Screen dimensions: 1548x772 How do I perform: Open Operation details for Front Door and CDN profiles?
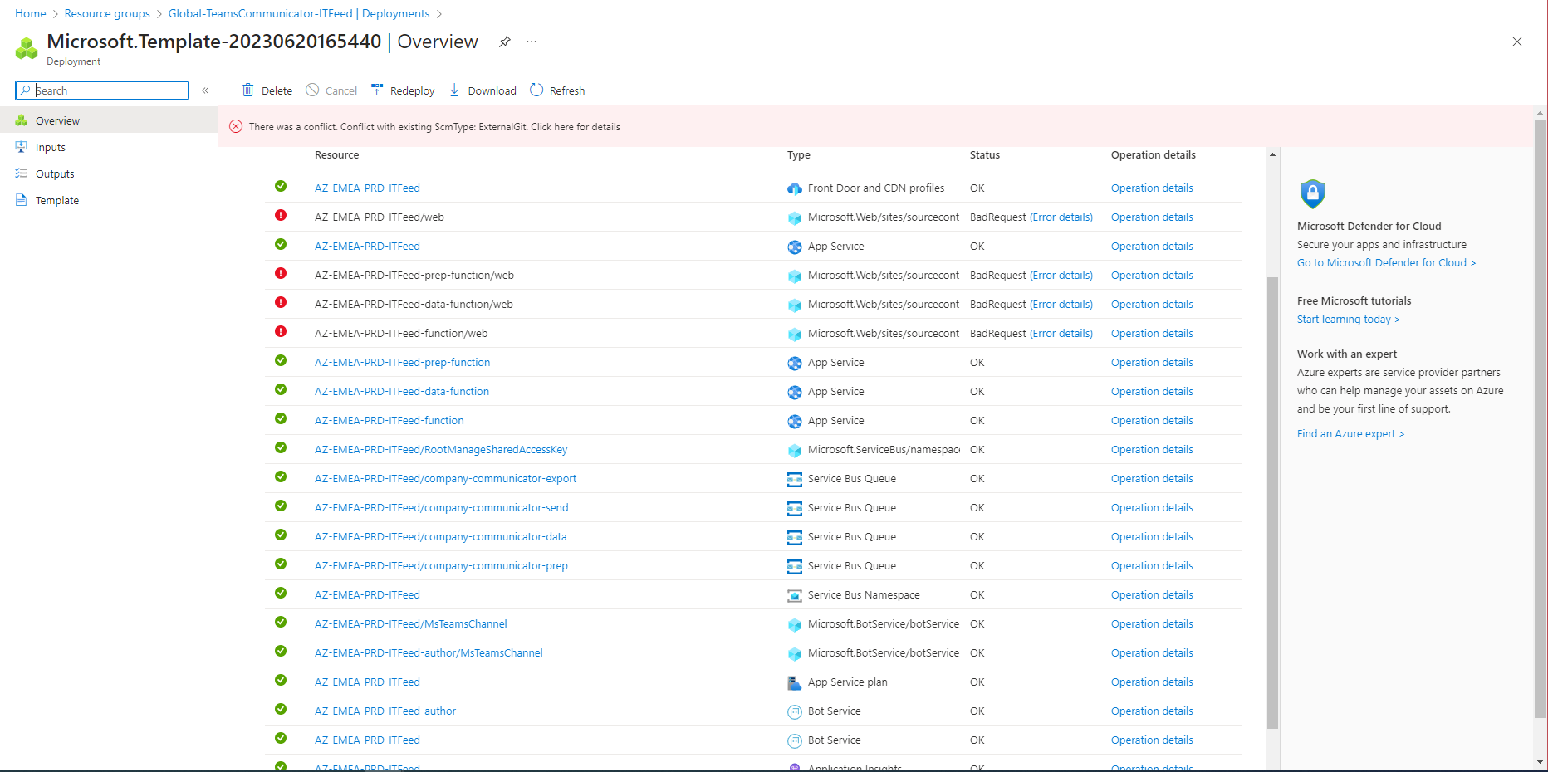1152,188
